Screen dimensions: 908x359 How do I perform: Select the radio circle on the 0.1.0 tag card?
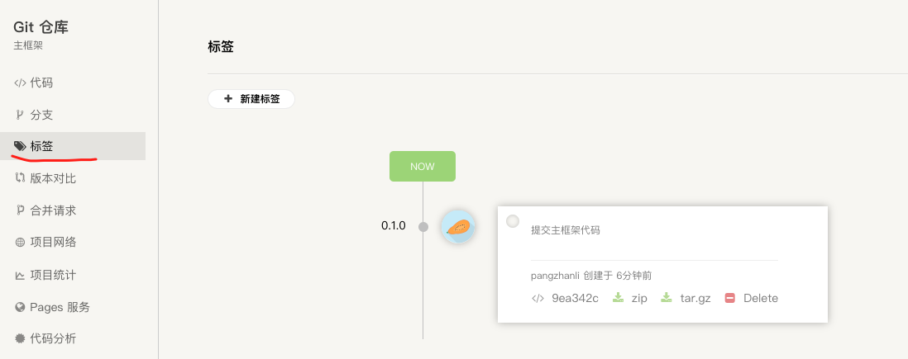pos(513,221)
